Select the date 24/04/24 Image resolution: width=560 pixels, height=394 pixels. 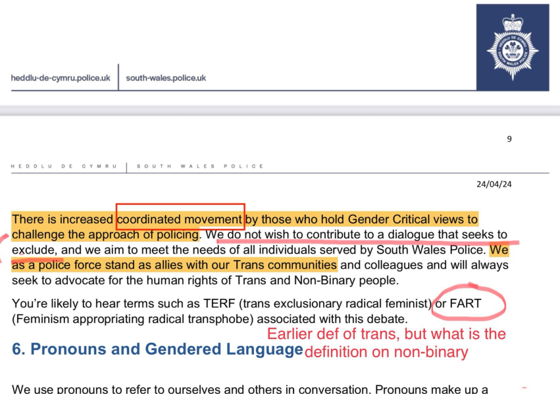[494, 185]
